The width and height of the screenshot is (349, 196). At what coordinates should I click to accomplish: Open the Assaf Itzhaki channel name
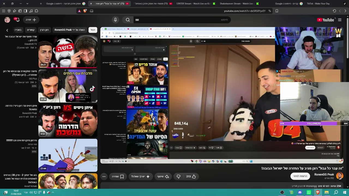31,186
